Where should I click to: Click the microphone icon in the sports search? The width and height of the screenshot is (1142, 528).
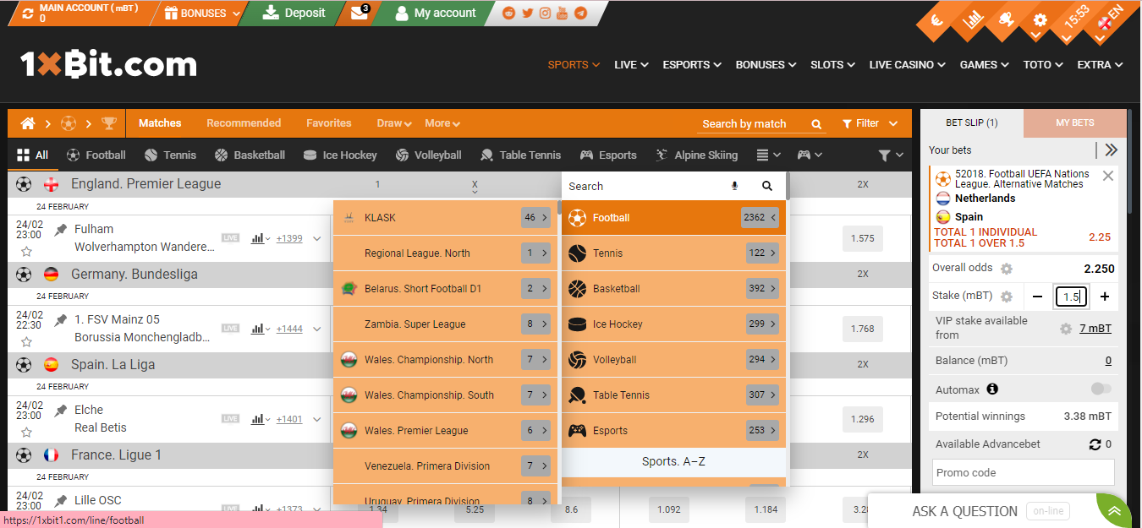click(734, 186)
